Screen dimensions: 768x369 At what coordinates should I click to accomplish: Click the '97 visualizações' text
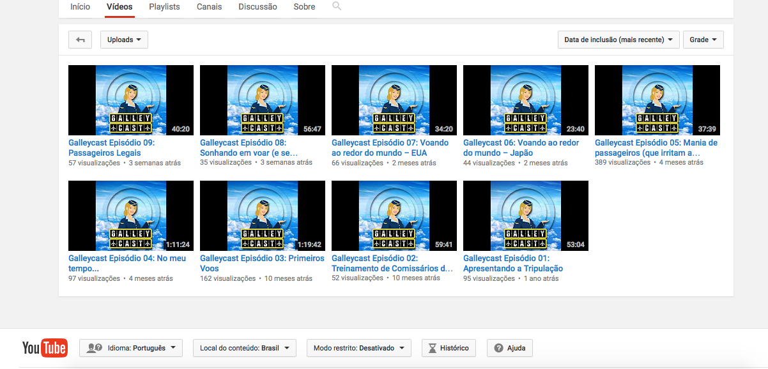click(x=94, y=278)
